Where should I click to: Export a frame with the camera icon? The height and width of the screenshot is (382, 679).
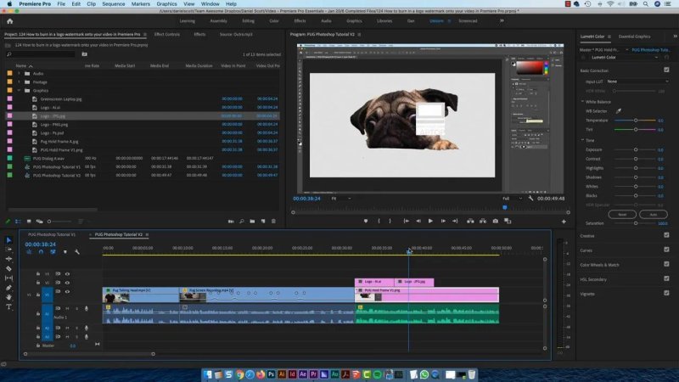tap(496, 221)
